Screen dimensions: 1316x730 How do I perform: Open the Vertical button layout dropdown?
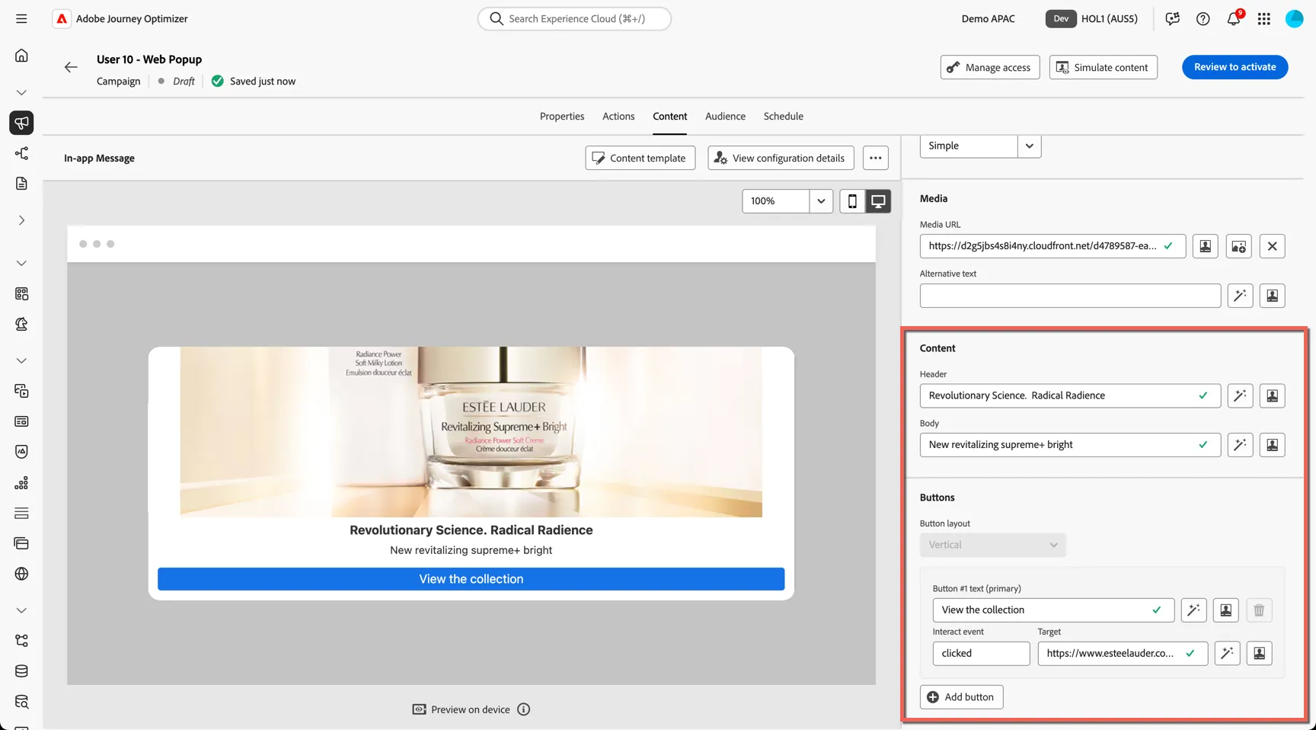pyautogui.click(x=992, y=545)
